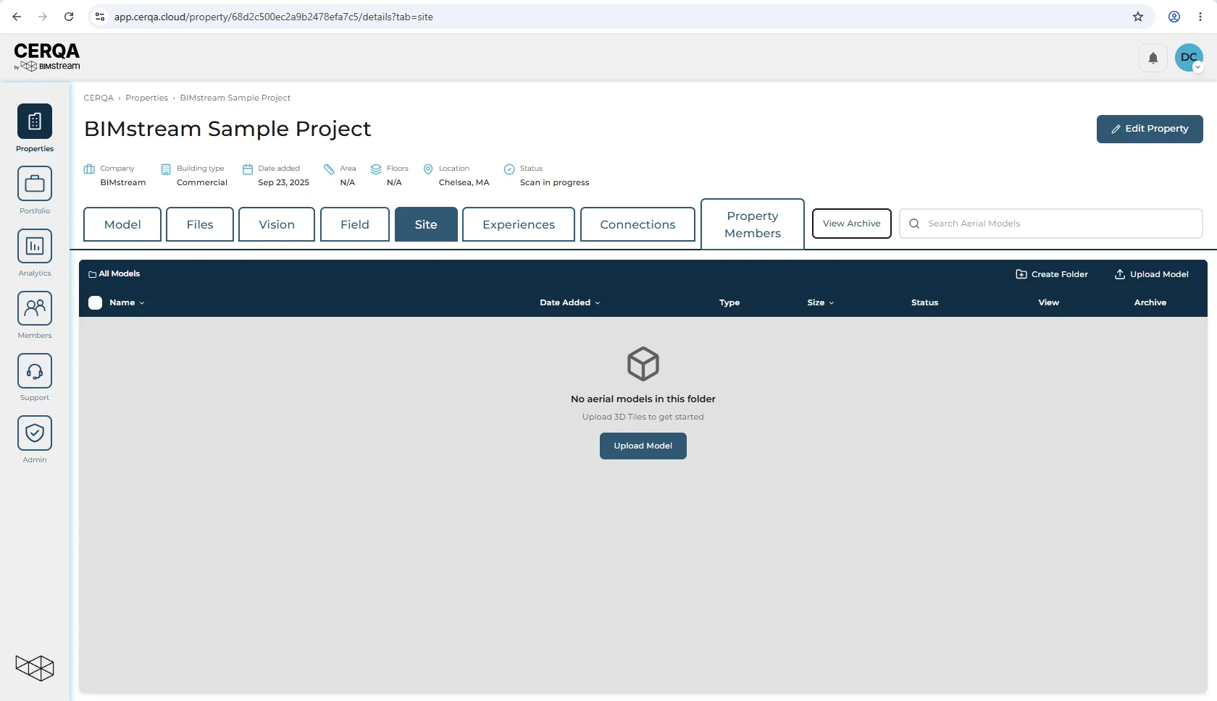Switch to the Experiences tab

(x=519, y=224)
